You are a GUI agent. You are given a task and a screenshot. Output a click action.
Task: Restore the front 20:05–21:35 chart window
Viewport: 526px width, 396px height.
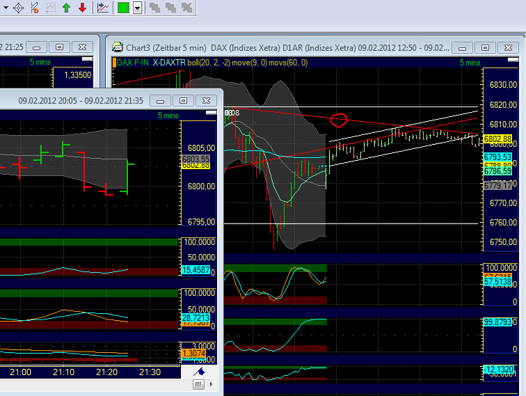[x=182, y=100]
